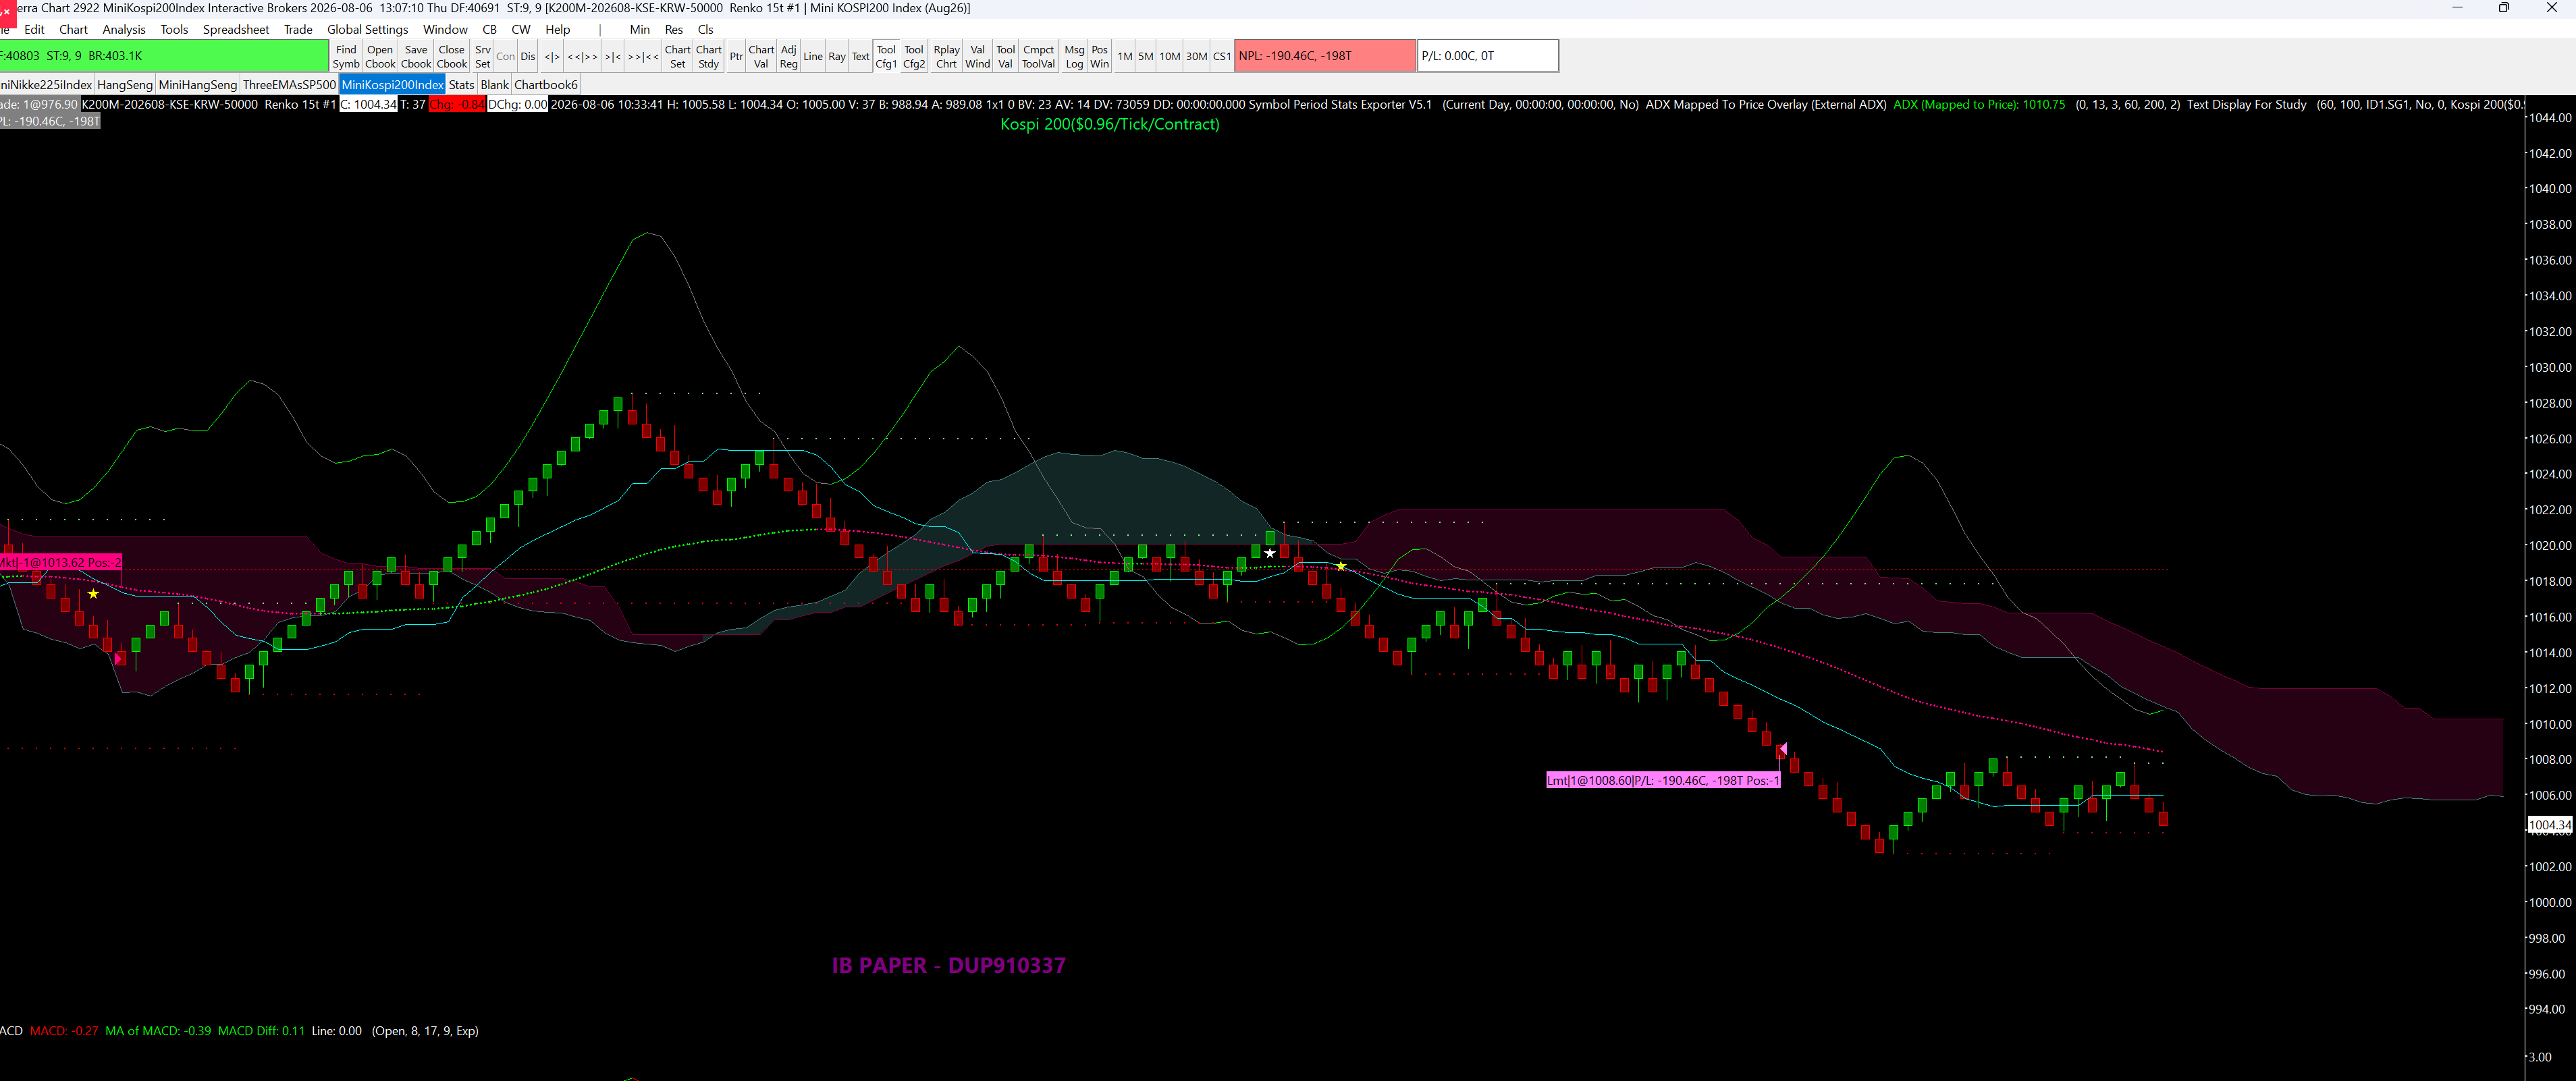
Task: Open Chart Stdy studies dialog
Action: click(x=709, y=56)
